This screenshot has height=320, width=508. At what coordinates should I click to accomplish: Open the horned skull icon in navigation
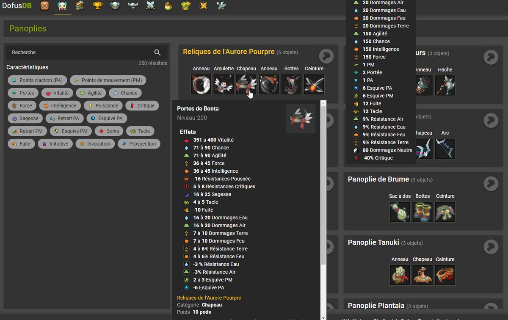115,6
